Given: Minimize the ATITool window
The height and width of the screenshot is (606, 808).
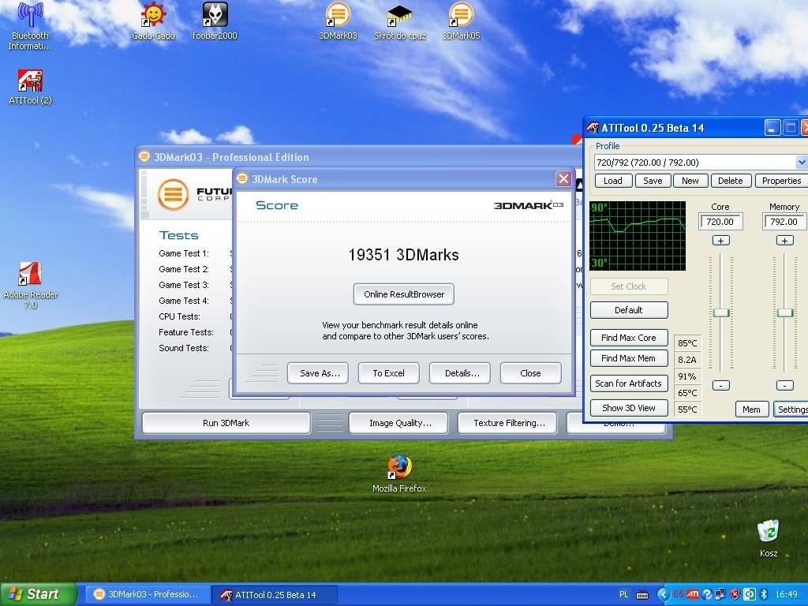Looking at the screenshot, I should pyautogui.click(x=772, y=128).
